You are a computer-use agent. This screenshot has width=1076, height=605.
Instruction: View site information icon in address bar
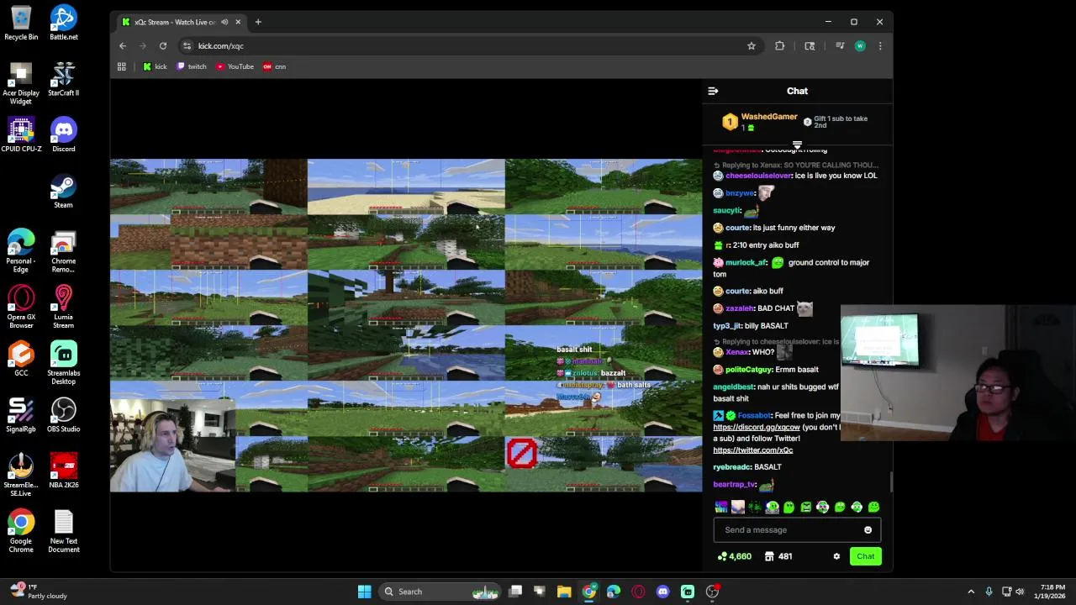pos(187,46)
